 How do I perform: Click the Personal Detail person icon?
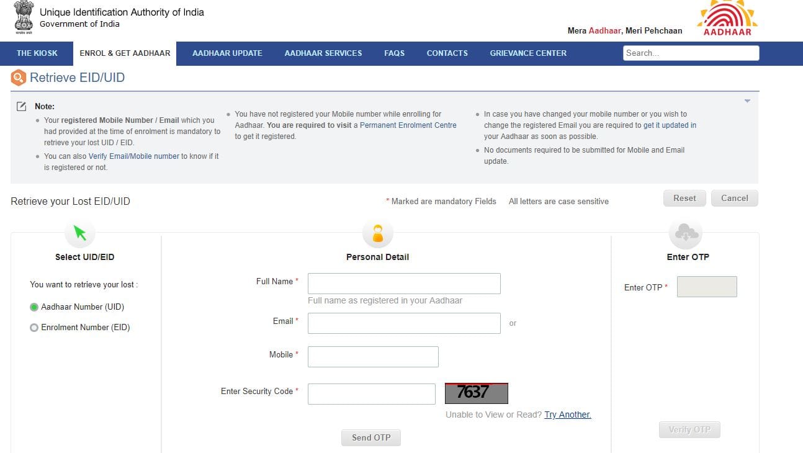(377, 233)
